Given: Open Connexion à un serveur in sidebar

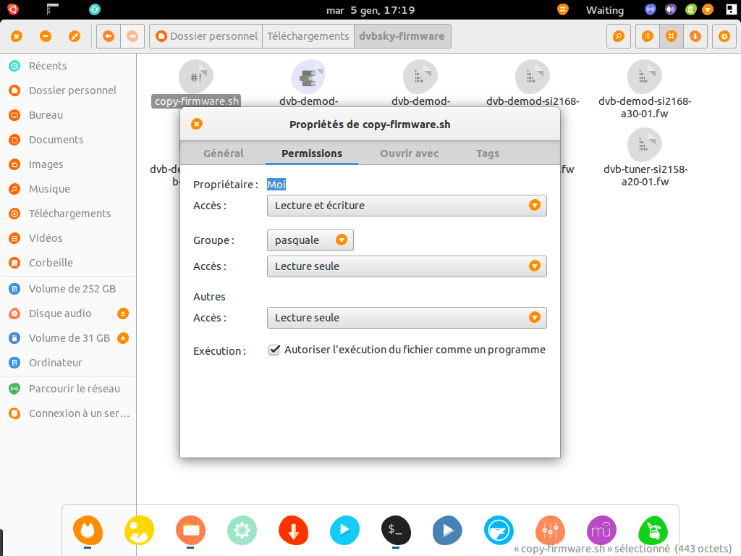Looking at the screenshot, I should tap(69, 413).
